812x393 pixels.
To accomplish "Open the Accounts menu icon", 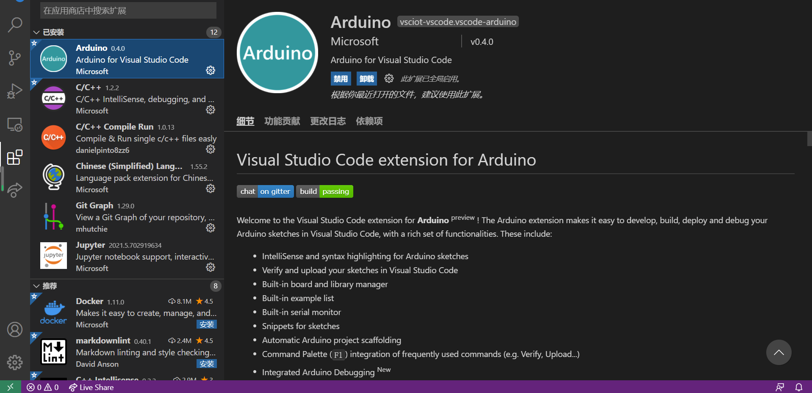I will coord(15,329).
